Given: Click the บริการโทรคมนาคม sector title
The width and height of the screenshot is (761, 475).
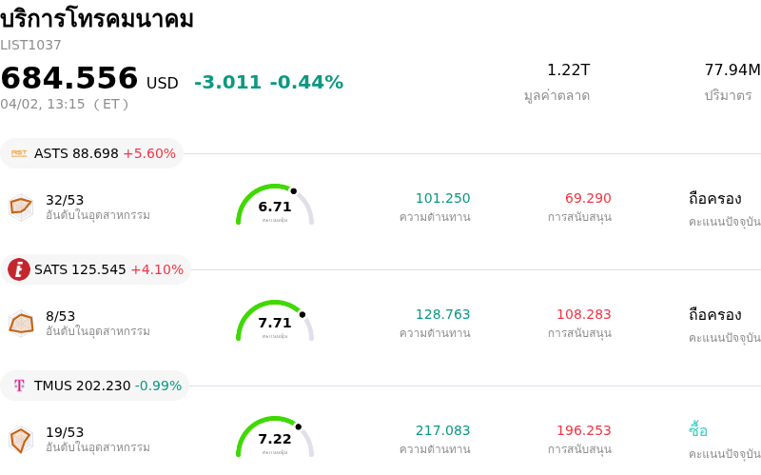Looking at the screenshot, I should [97, 18].
